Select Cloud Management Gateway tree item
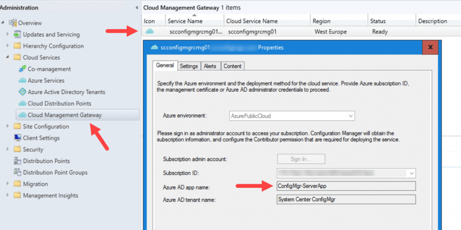The height and width of the screenshot is (230, 461). coord(77,115)
